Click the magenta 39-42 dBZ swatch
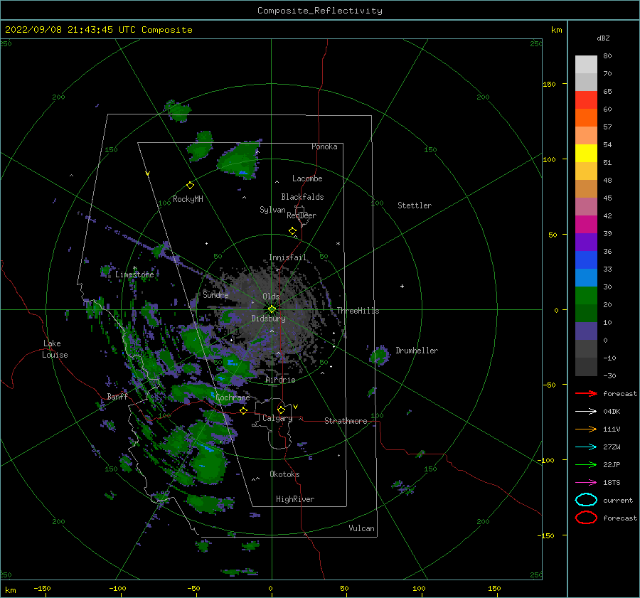640x598 pixels. (586, 225)
